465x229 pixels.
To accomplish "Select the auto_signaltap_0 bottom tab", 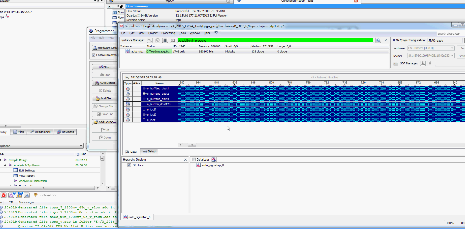I will 137,217.
